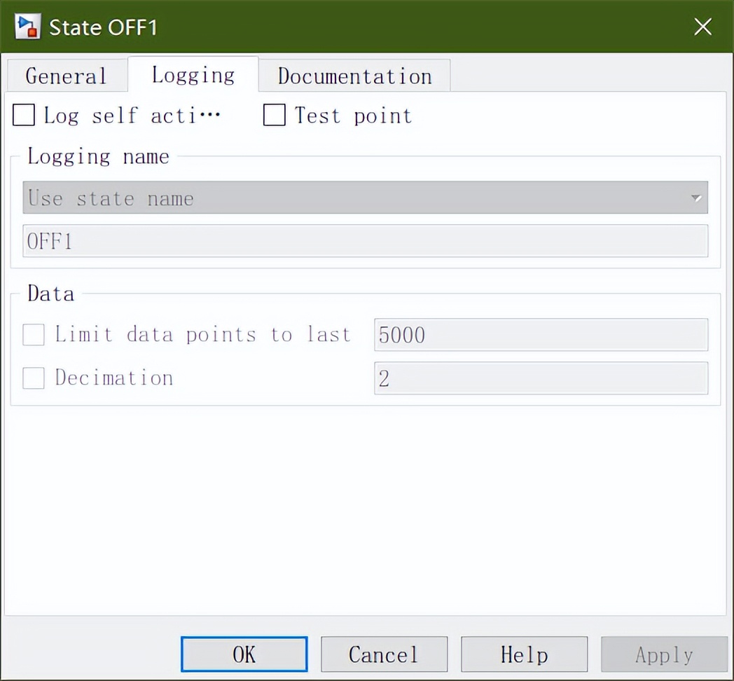734x681 pixels.
Task: Open Help for this dialog
Action: tap(524, 654)
